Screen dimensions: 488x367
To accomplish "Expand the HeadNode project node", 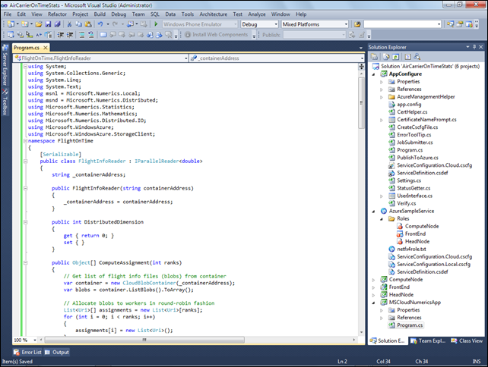I will [373, 295].
